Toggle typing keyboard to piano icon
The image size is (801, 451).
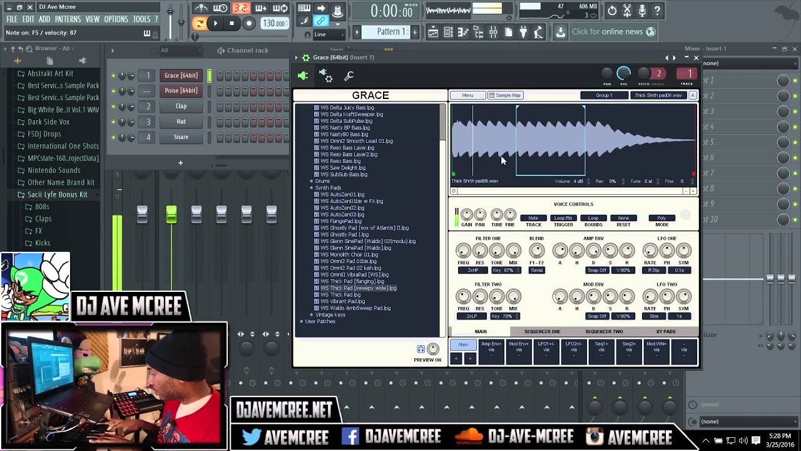point(304,8)
